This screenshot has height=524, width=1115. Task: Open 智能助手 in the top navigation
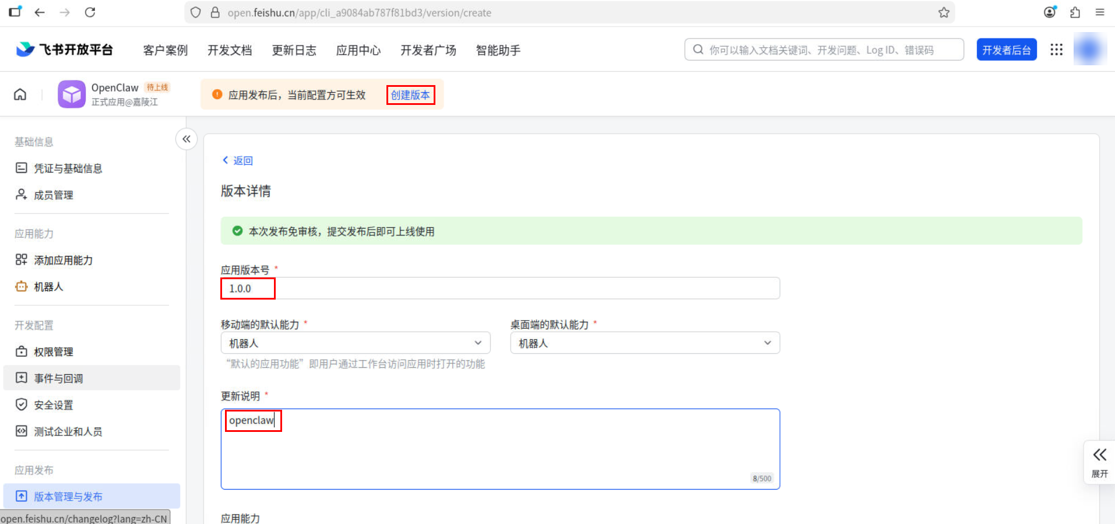(x=498, y=50)
